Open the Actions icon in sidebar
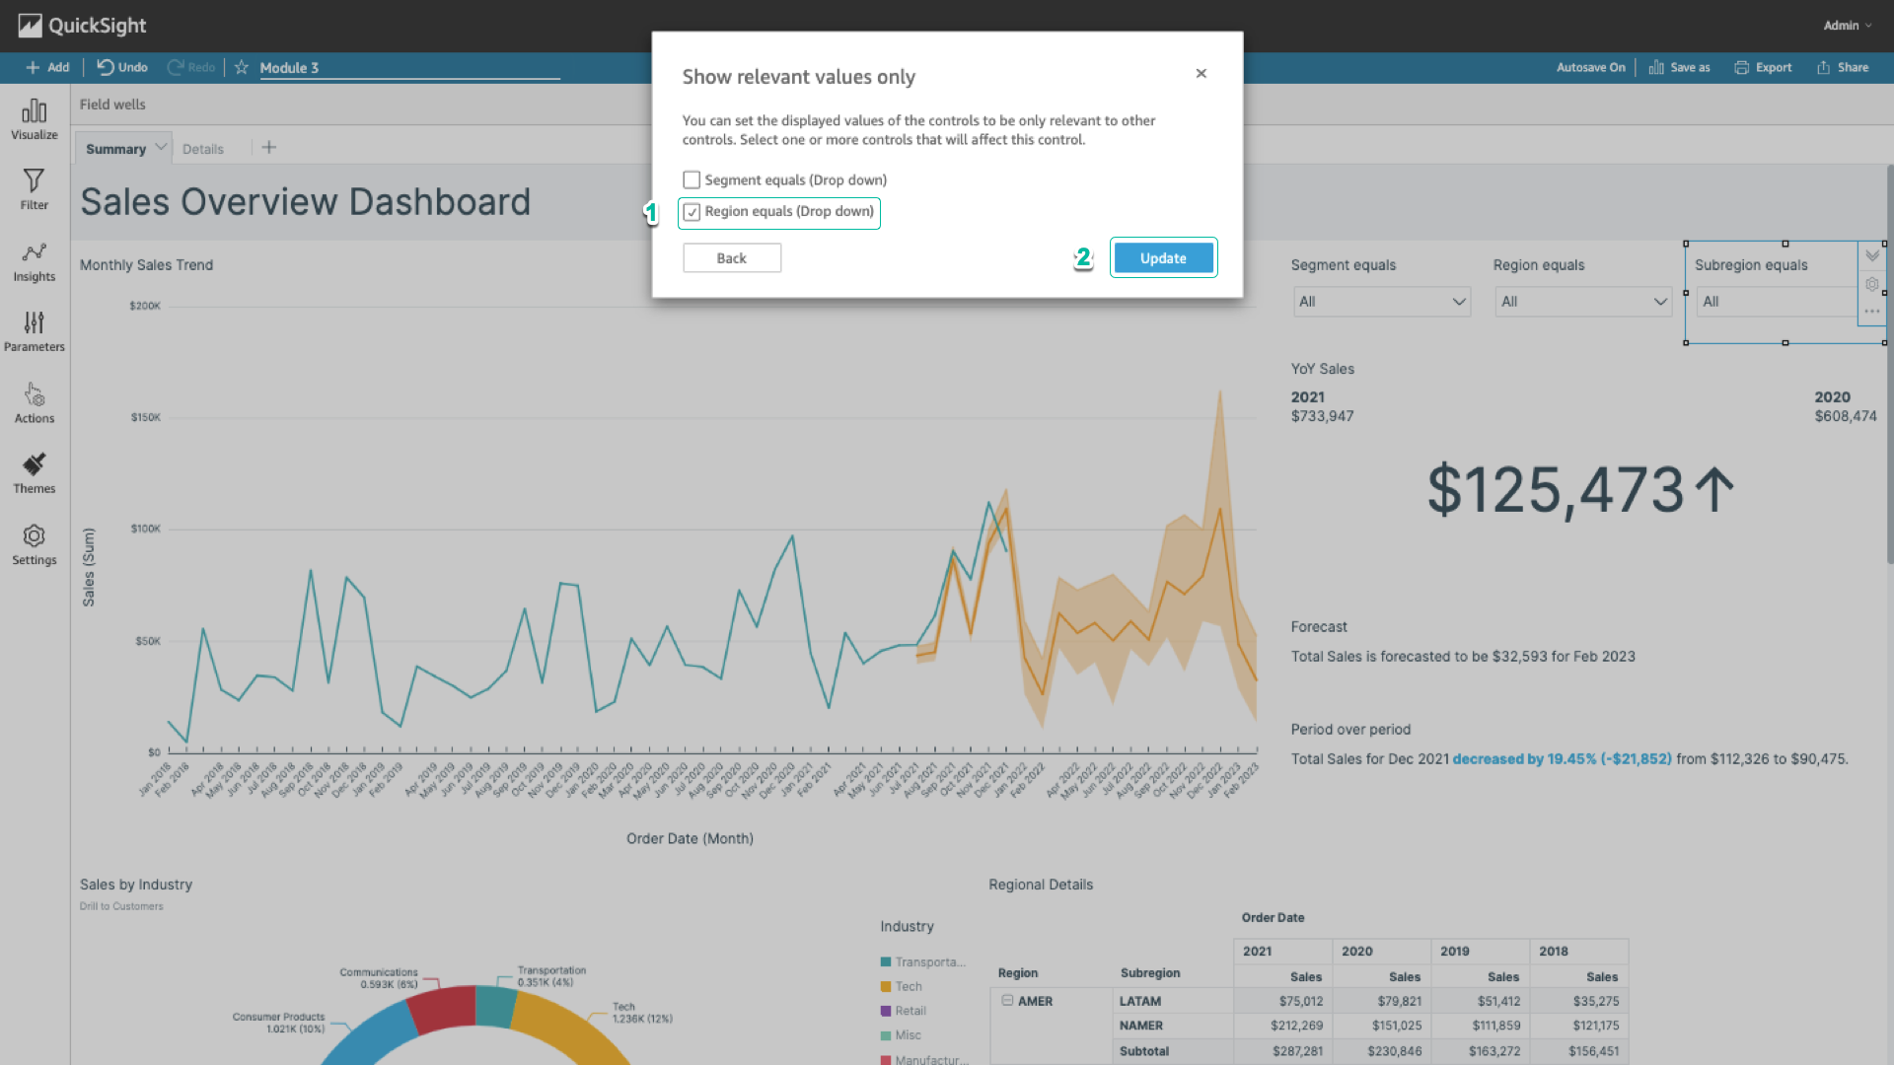 [x=35, y=394]
